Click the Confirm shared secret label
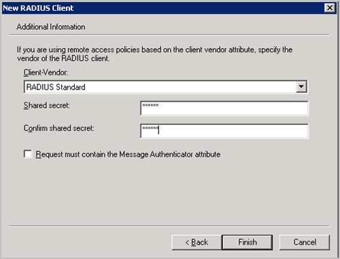This screenshot has width=340, height=259. tap(59, 128)
